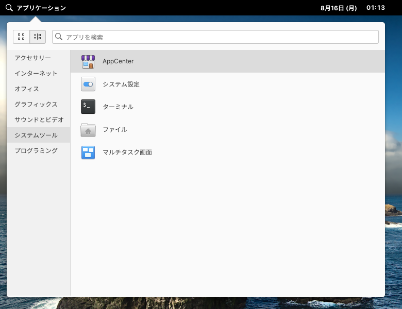The width and height of the screenshot is (402, 309).
Task: Select the サウンドとビデオ category
Action: click(x=39, y=119)
